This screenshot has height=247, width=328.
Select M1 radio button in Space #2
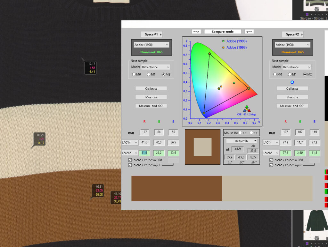(x=290, y=74)
